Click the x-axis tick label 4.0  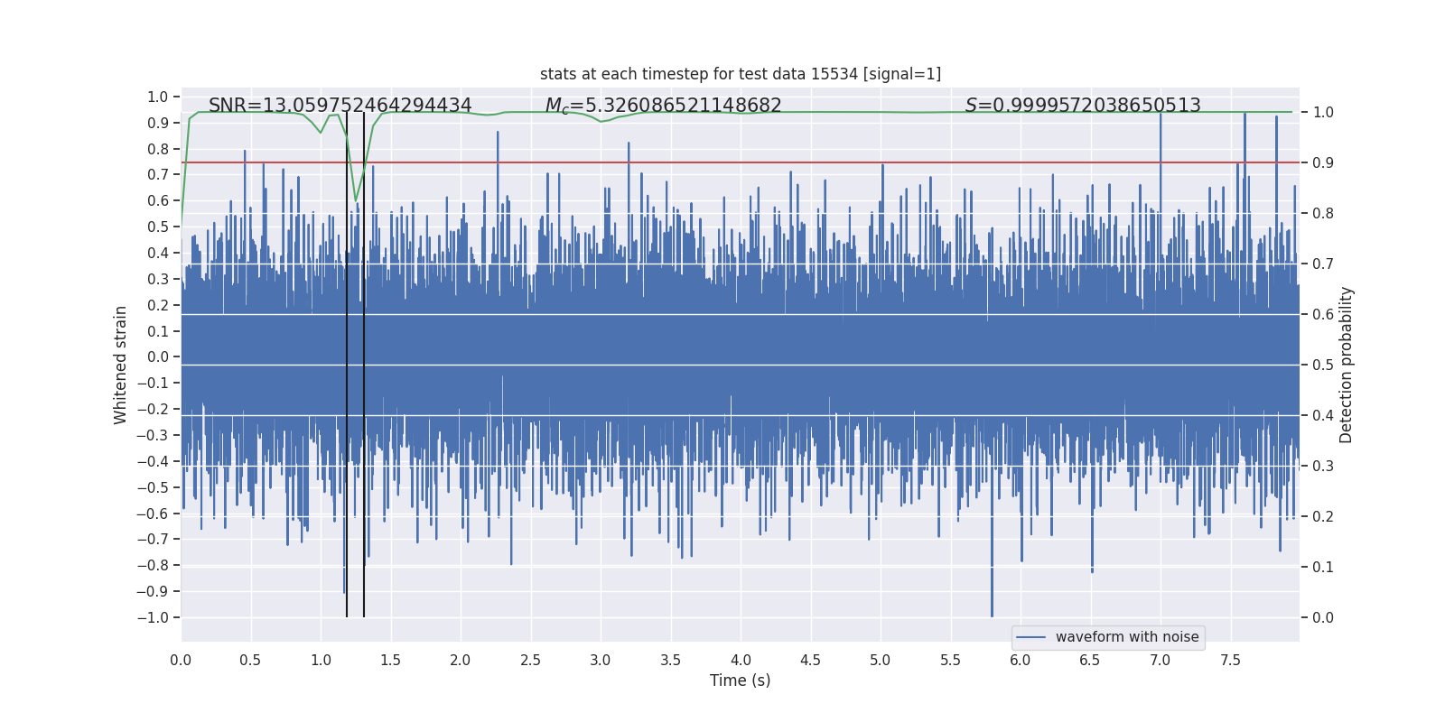pyautogui.click(x=741, y=661)
